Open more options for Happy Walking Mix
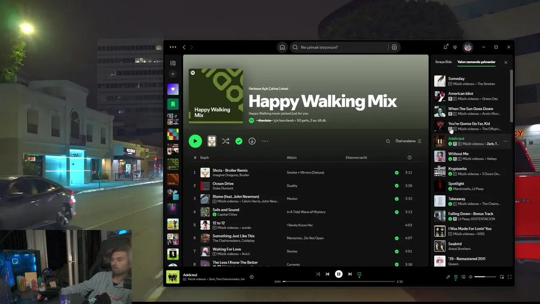The image size is (540, 304). click(x=265, y=141)
